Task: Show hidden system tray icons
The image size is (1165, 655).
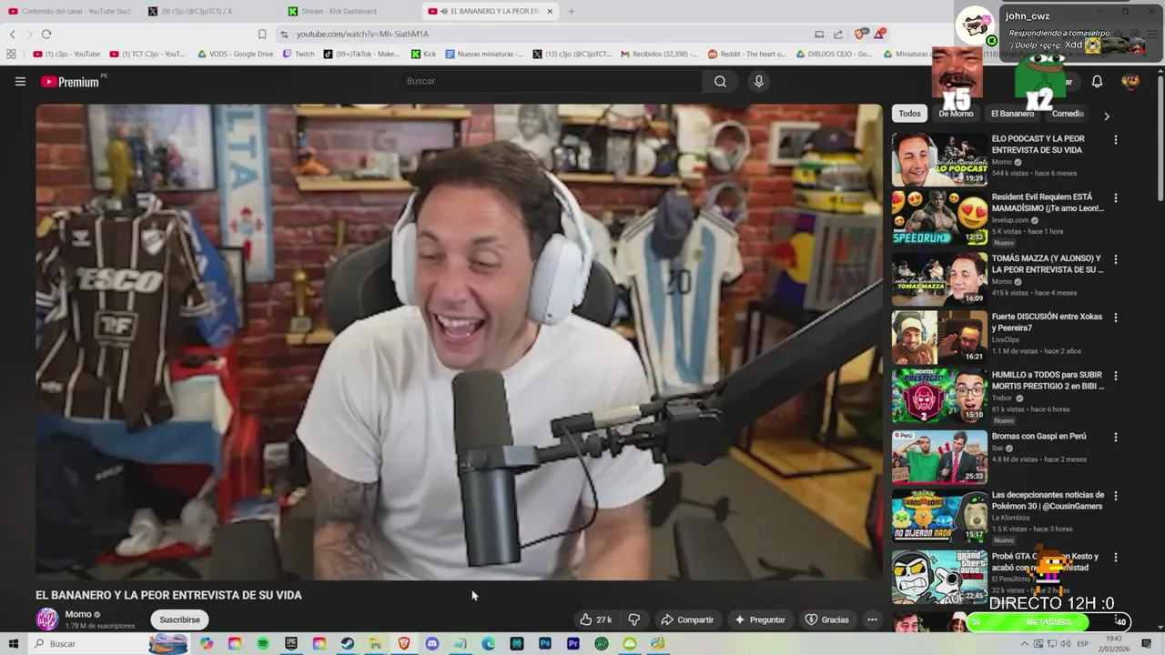Action: point(1025,643)
